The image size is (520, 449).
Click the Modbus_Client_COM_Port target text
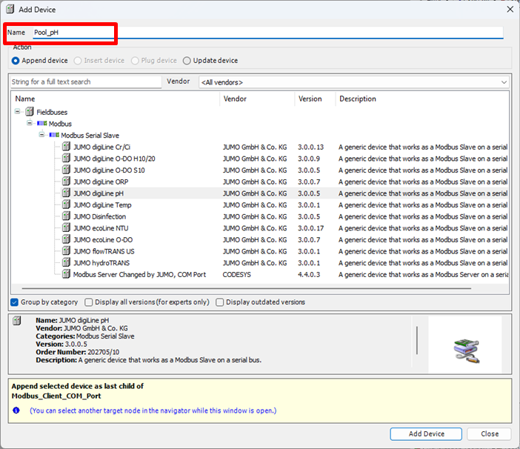click(56, 396)
